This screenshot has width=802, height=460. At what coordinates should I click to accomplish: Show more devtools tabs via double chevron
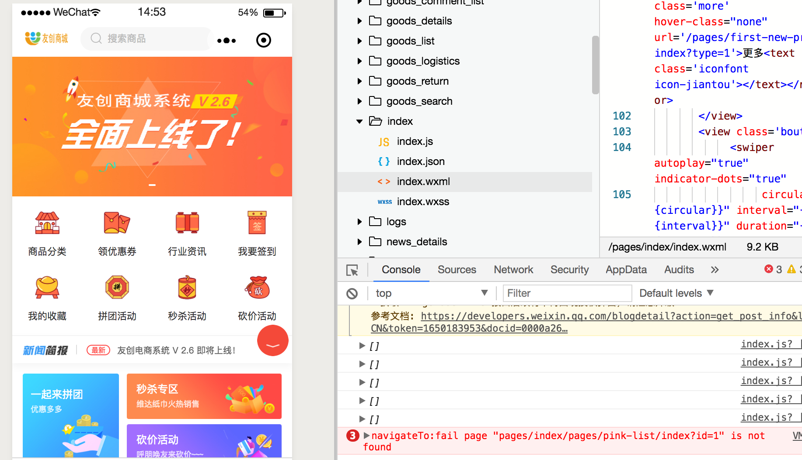715,270
